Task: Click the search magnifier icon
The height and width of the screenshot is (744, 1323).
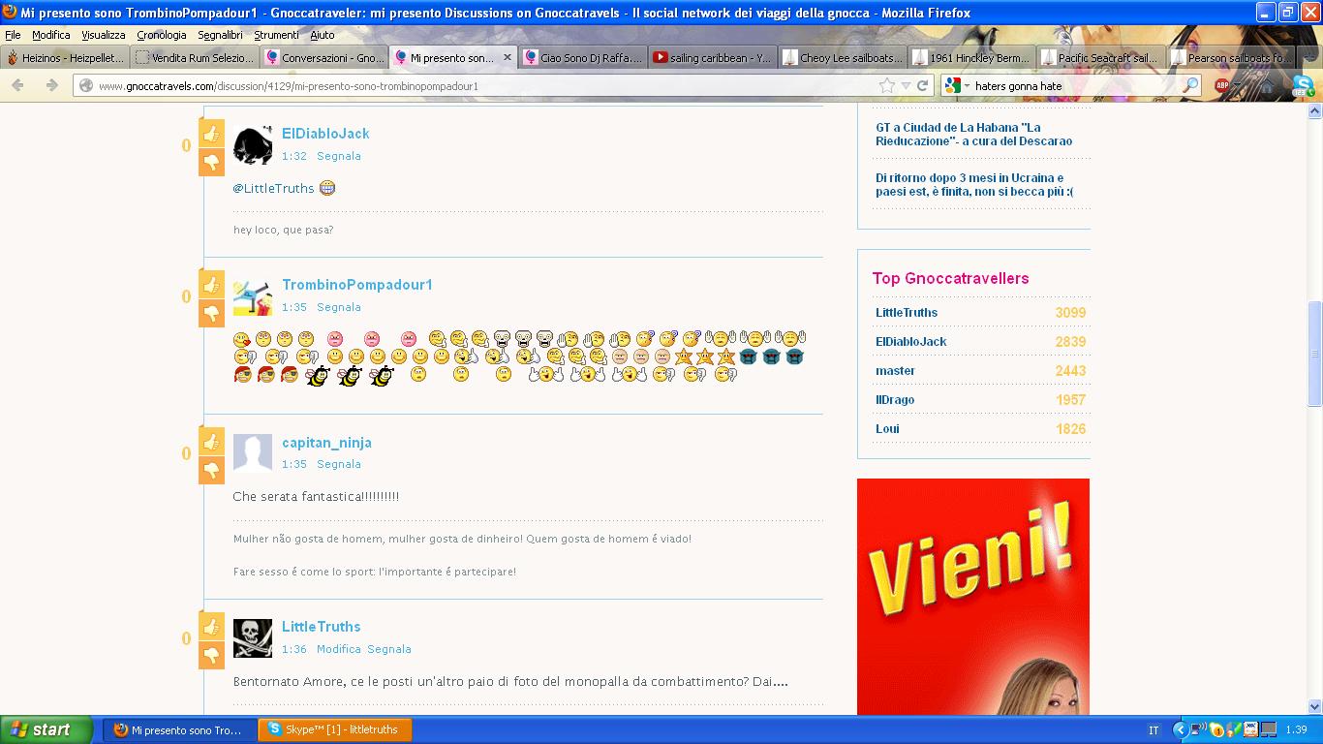Action: pyautogui.click(x=1190, y=85)
